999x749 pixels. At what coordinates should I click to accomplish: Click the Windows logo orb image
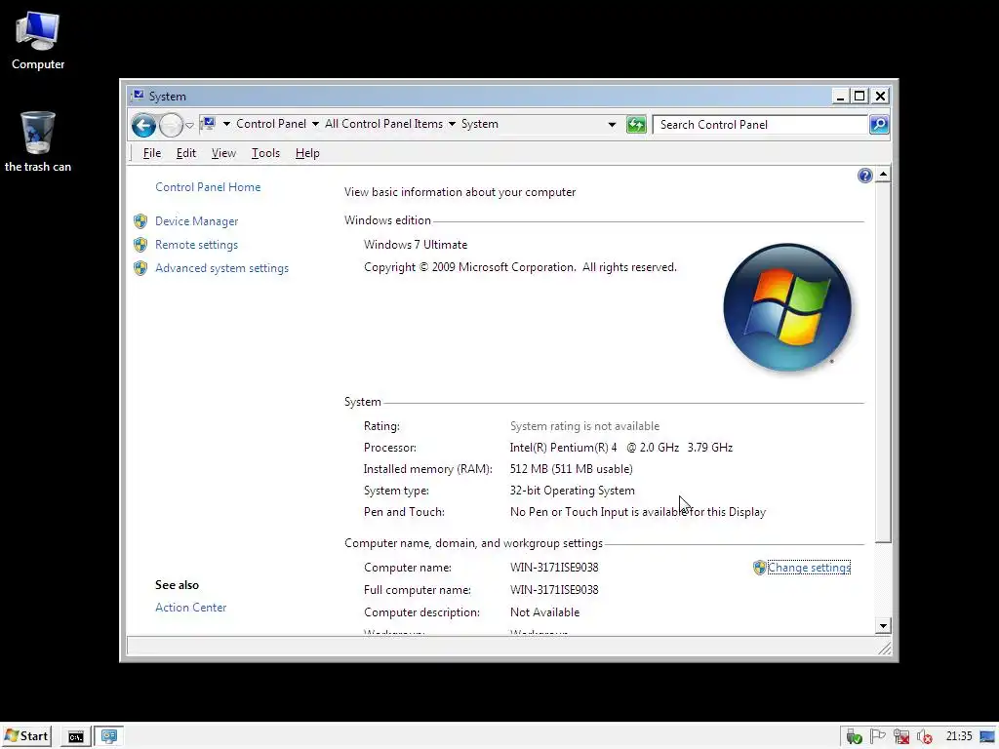[x=787, y=307]
